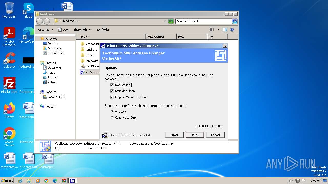Choose Current User Only option
The image size is (328, 184).
pos(112,118)
